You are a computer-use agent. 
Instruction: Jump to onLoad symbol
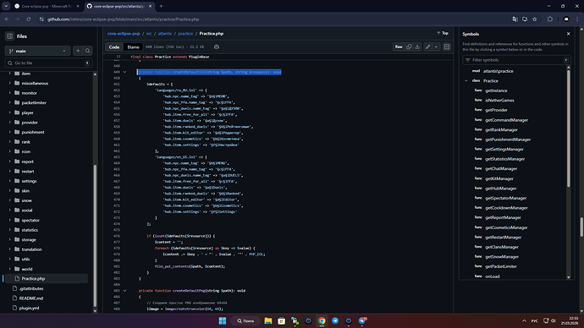pyautogui.click(x=492, y=276)
